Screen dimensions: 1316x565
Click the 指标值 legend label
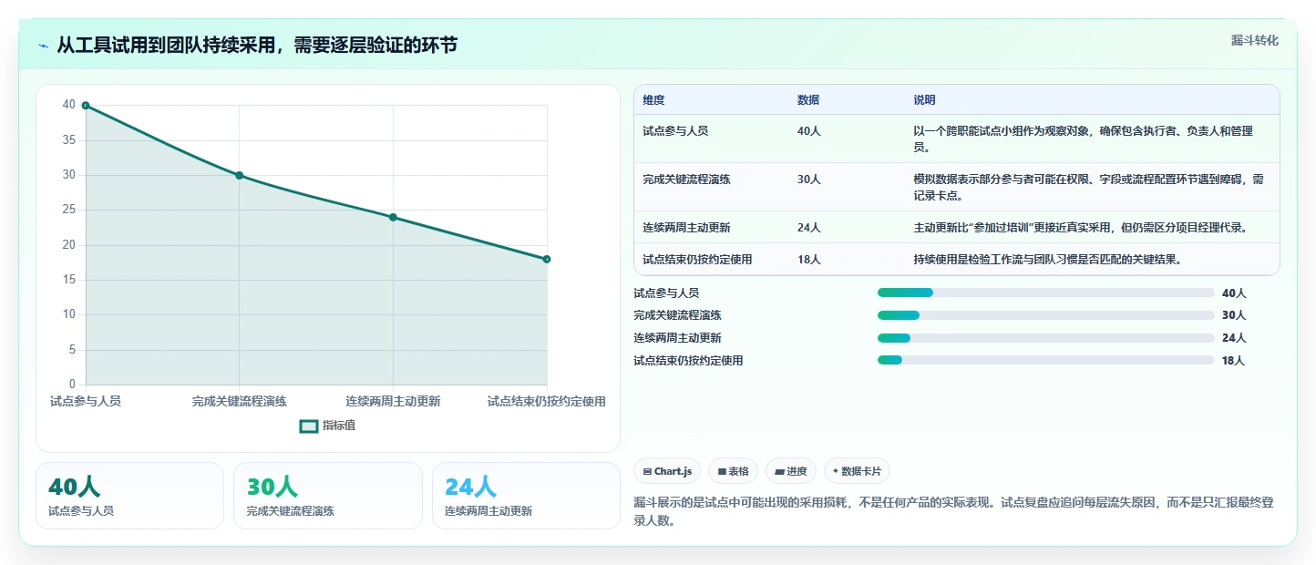pyautogui.click(x=339, y=426)
